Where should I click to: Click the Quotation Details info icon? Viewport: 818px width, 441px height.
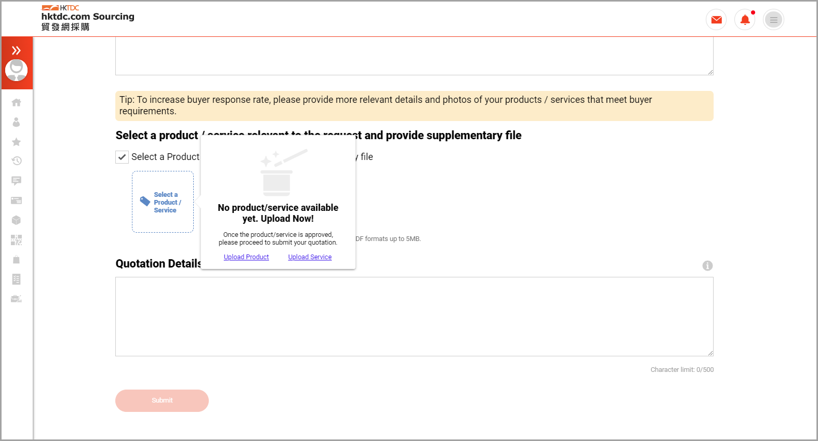707,265
